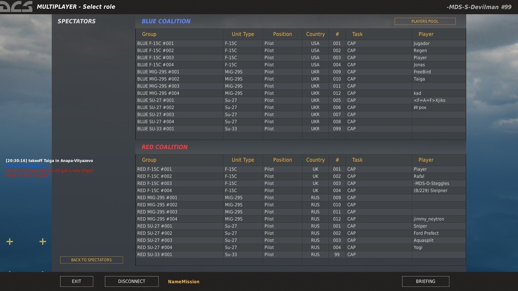The image size is (518, 291).
Task: Click the Exit button
Action: pos(76,282)
